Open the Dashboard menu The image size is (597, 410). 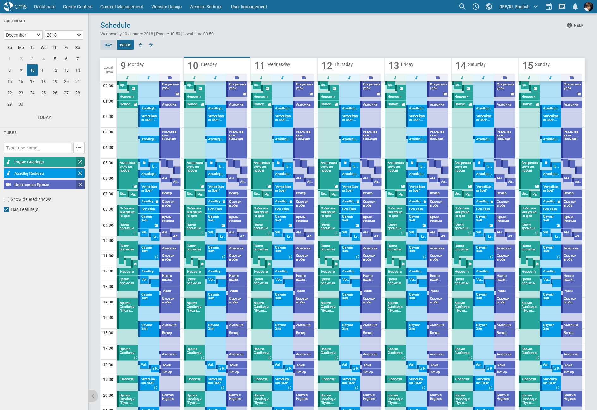tap(45, 7)
